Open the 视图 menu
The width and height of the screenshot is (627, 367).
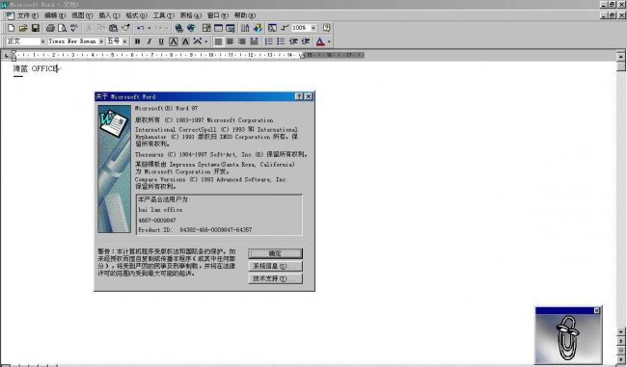point(82,15)
